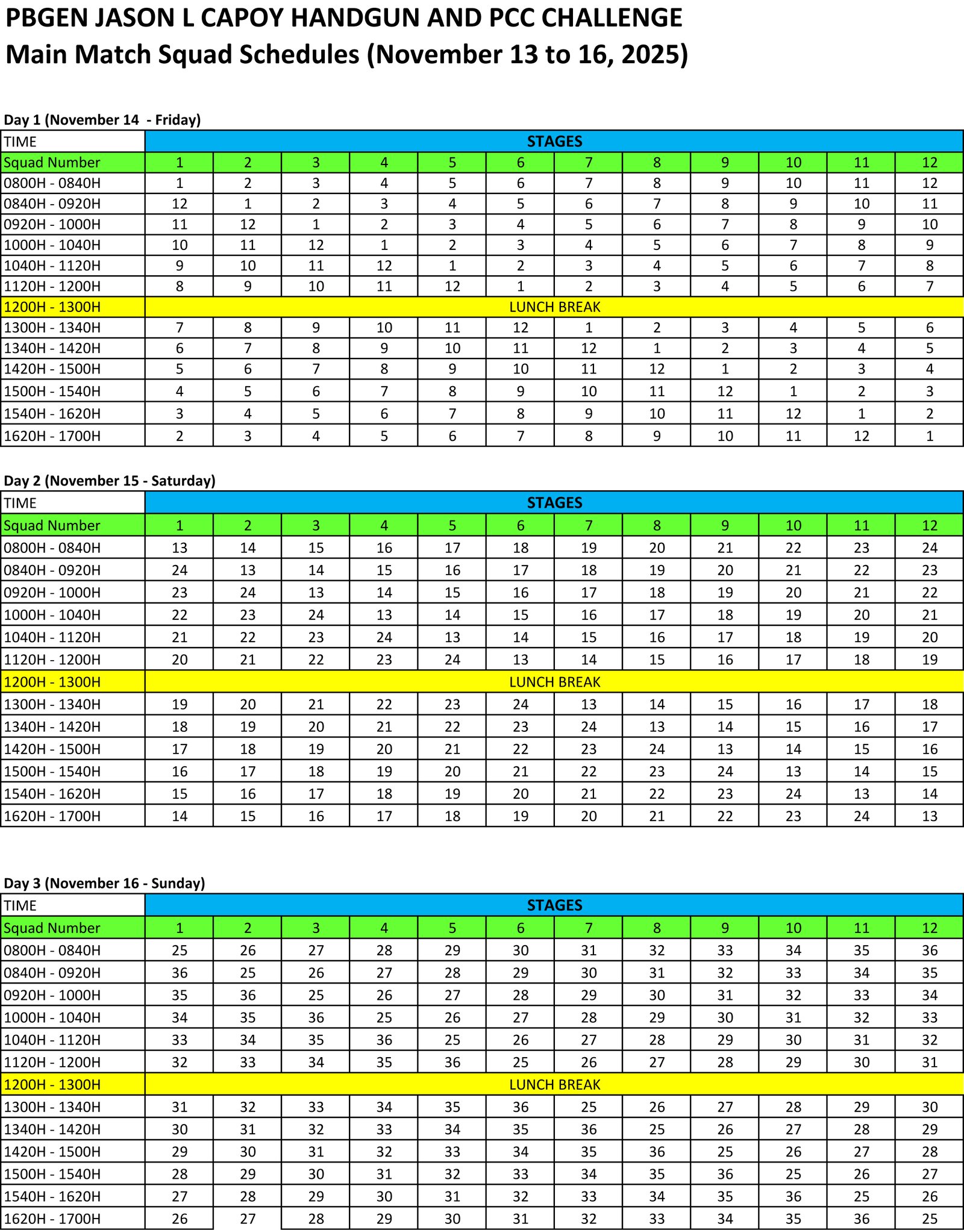
Task: Click the LUNCH BREAK text in Day 1 table
Action: [554, 307]
